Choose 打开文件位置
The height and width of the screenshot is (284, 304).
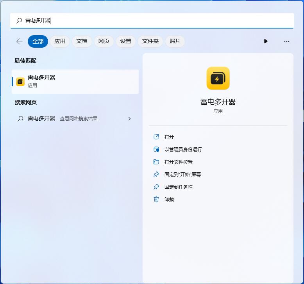pos(178,162)
